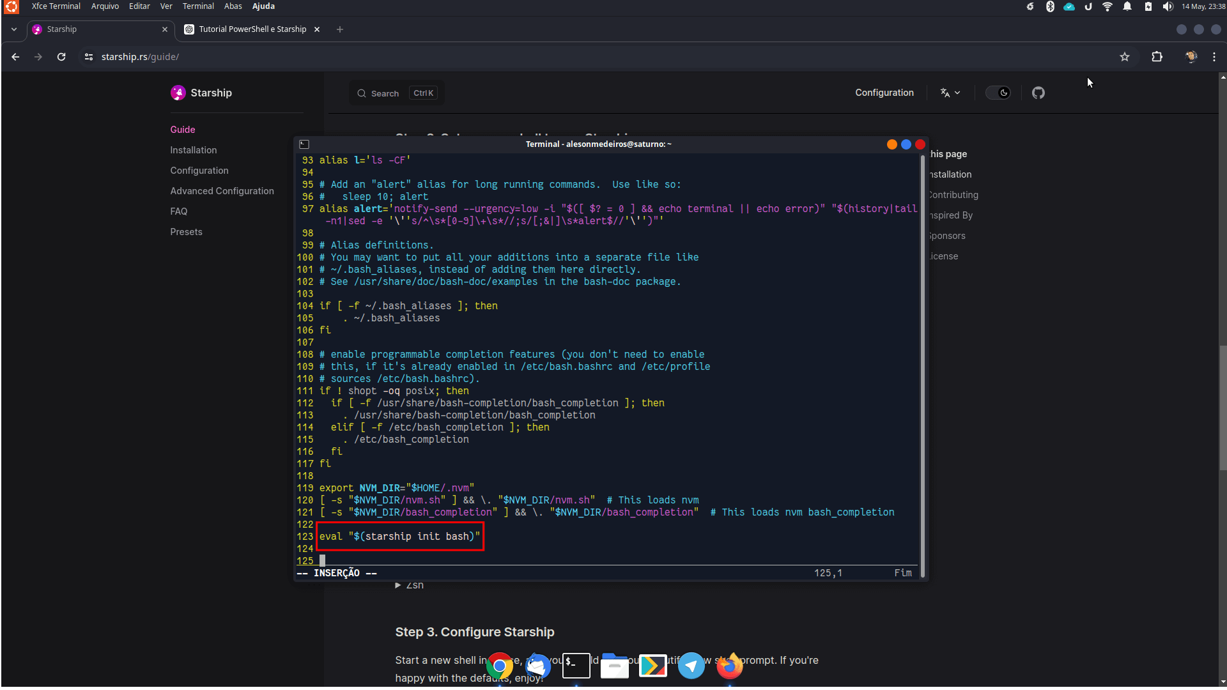The image size is (1227, 690).
Task: Open the terminal emulator dock icon
Action: tap(576, 666)
